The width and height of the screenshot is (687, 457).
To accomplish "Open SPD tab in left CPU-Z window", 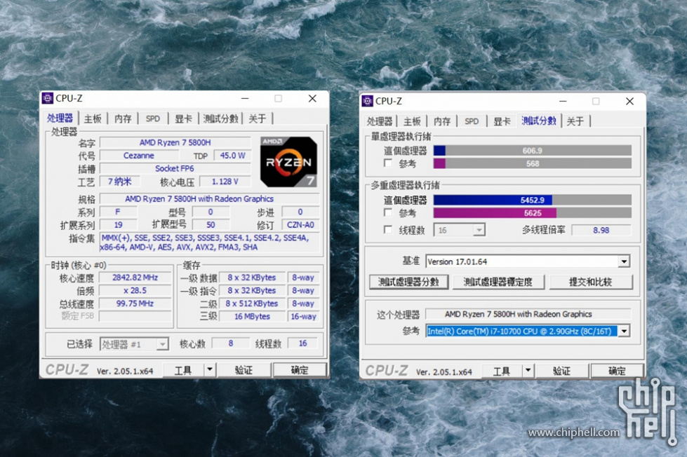I will (152, 118).
